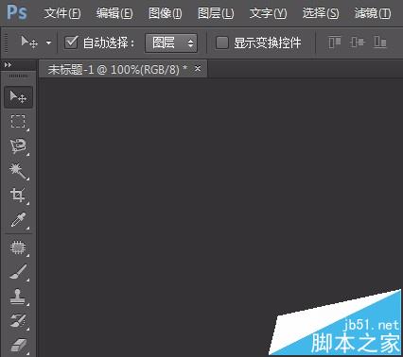Screen dimensions: 403x357
Task: Select the Move tool in toolbox
Action: click(x=18, y=97)
